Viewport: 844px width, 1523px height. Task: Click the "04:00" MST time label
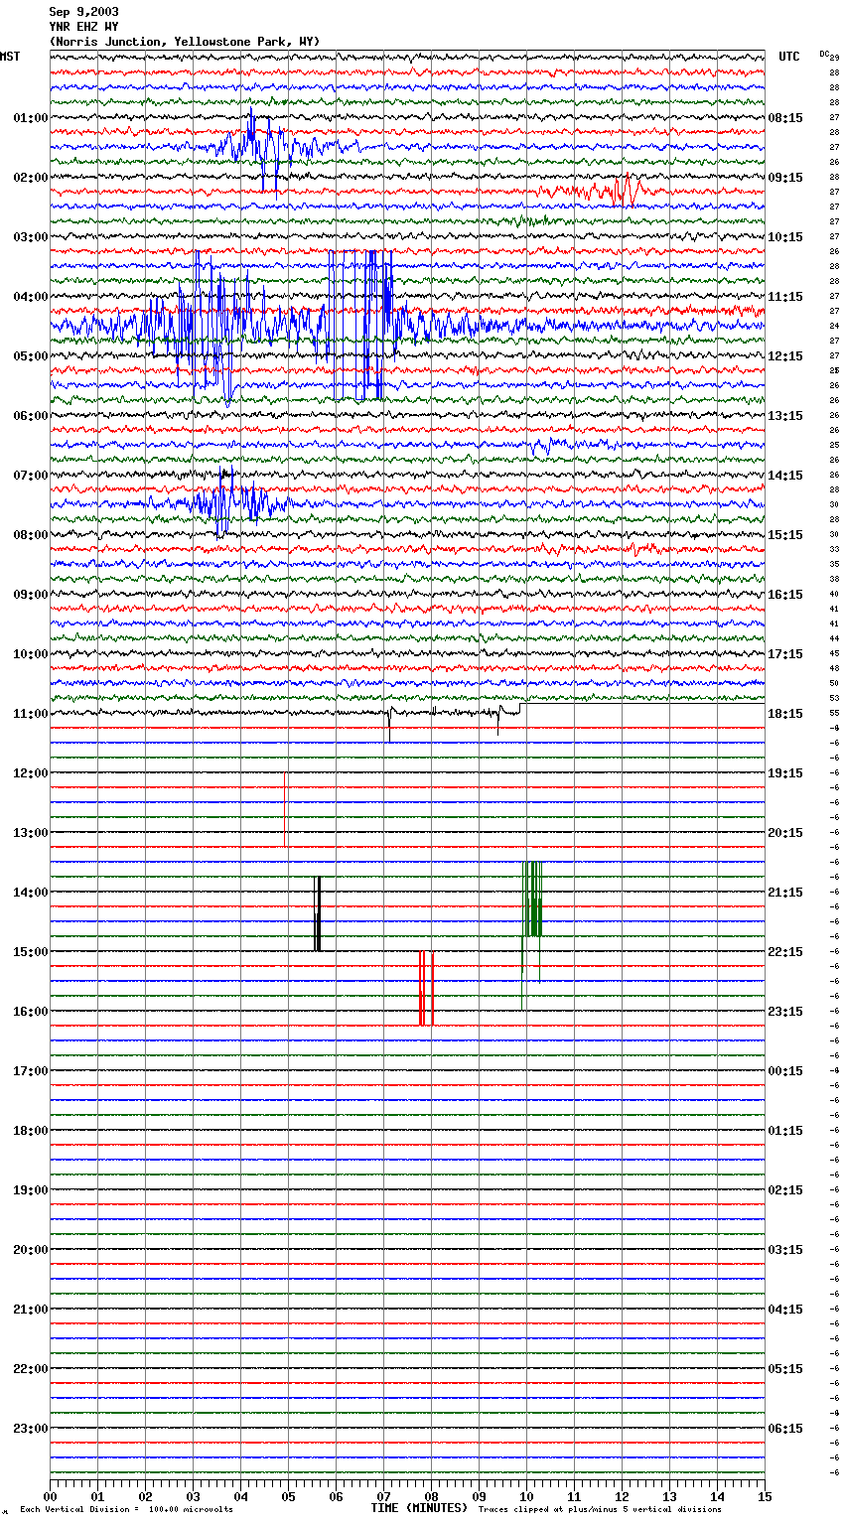click(31, 297)
